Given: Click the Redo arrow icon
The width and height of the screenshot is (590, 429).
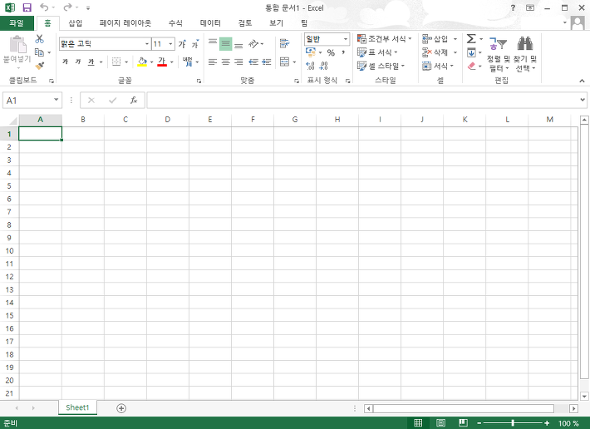Looking at the screenshot, I should click(x=67, y=7).
